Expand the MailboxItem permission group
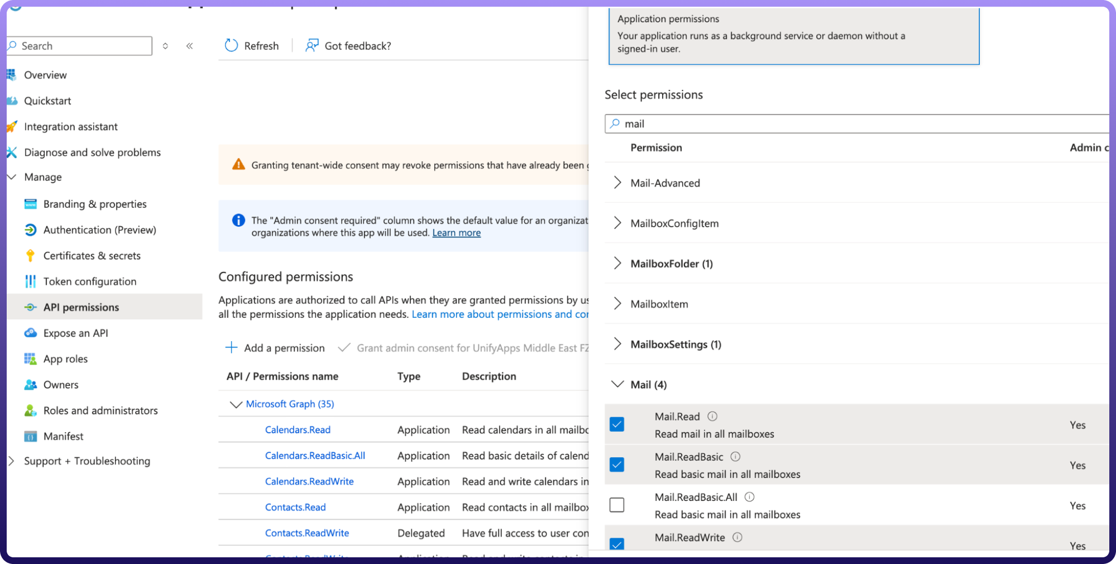1116x564 pixels. 617,303
